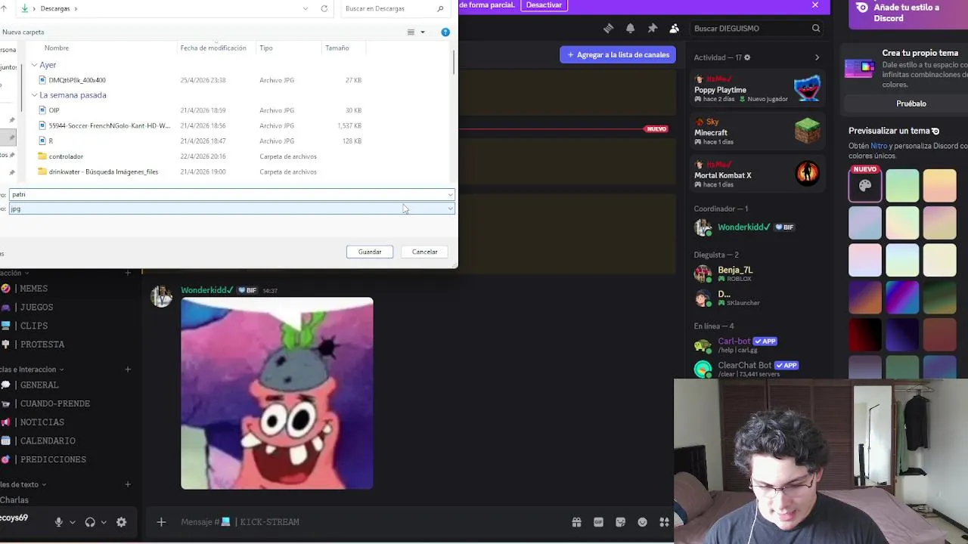The image size is (968, 544).
Task: Mute microphone in user panel
Action: coord(58,522)
